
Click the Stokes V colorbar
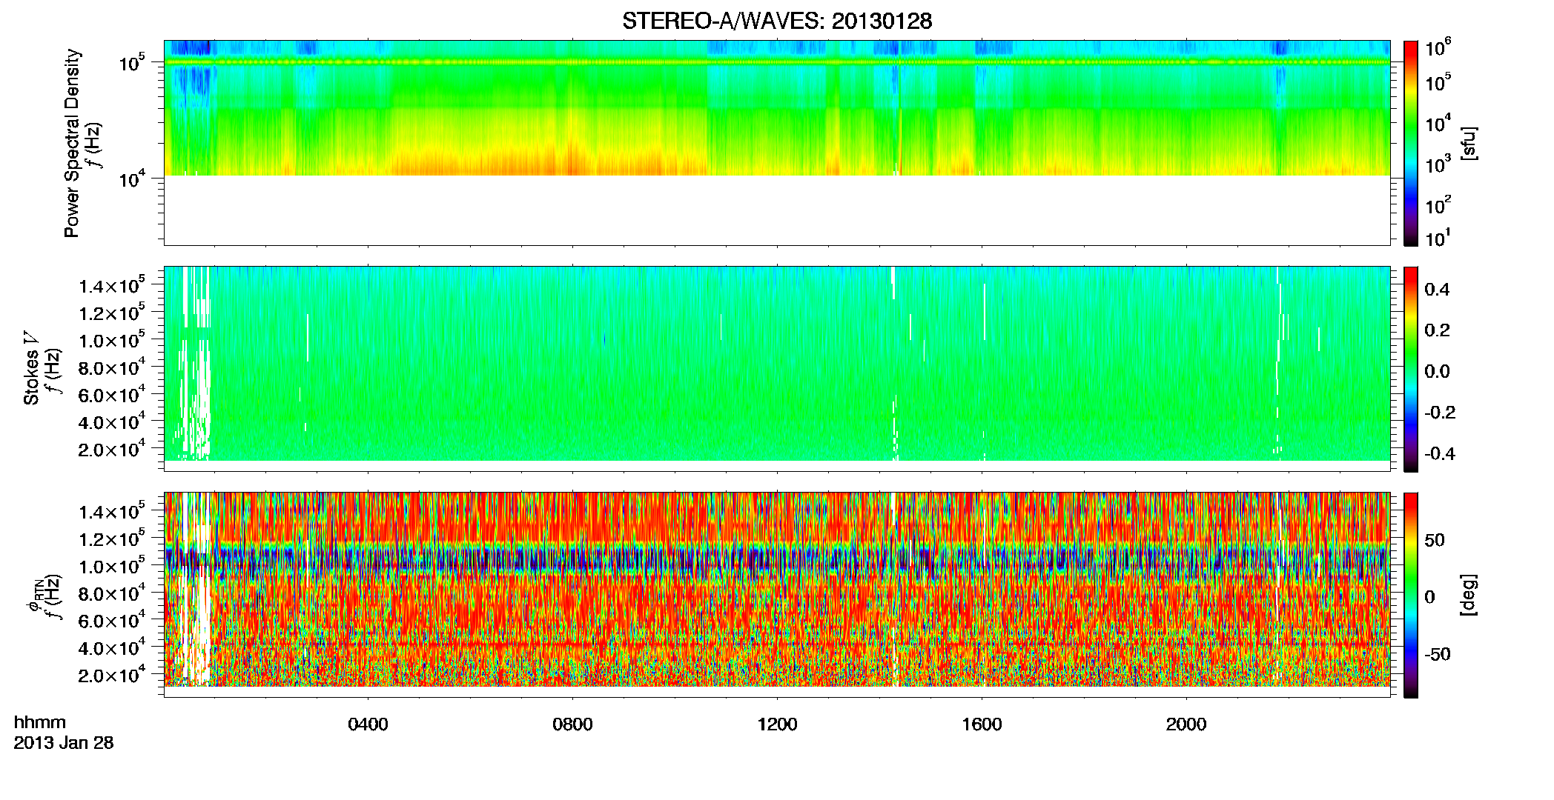(1411, 369)
